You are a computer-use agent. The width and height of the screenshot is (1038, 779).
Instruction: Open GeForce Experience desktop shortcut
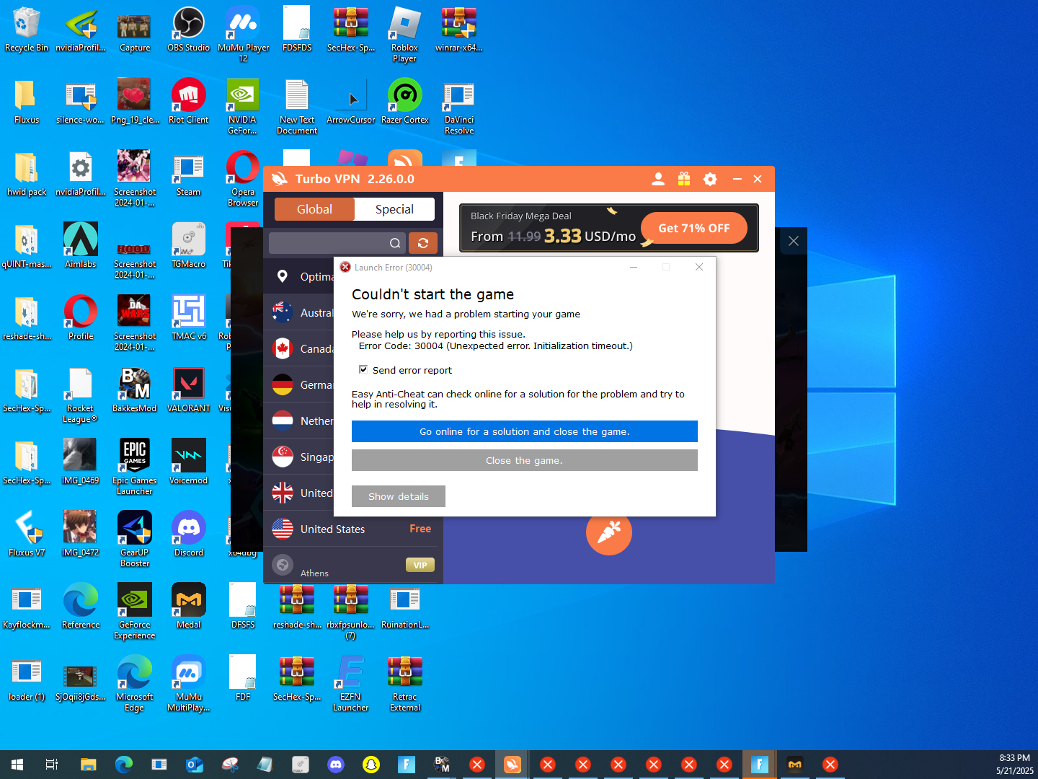click(x=135, y=612)
